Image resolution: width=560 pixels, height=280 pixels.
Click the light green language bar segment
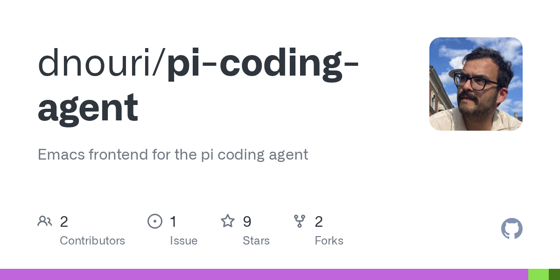(538, 274)
